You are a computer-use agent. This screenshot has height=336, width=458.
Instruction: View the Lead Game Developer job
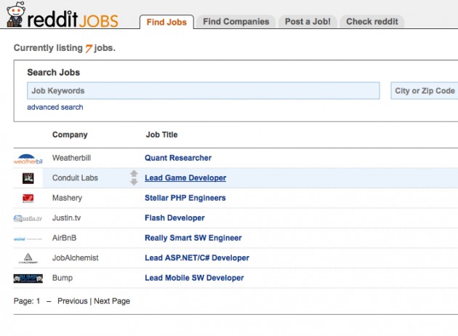(x=185, y=178)
